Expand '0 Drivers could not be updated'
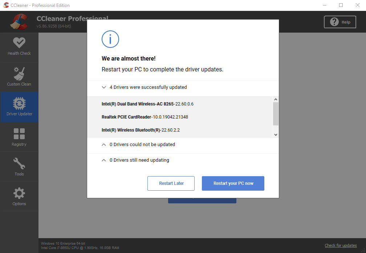Screen dimensions: 366x253 [x=104, y=145]
